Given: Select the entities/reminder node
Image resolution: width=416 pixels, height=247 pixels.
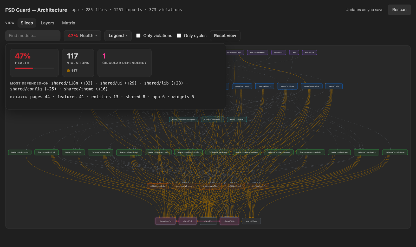Looking at the screenshot, I should [158, 186].
